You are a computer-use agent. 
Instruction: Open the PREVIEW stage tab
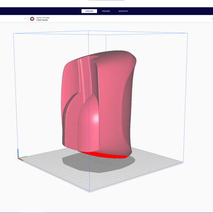pyautogui.click(x=106, y=11)
